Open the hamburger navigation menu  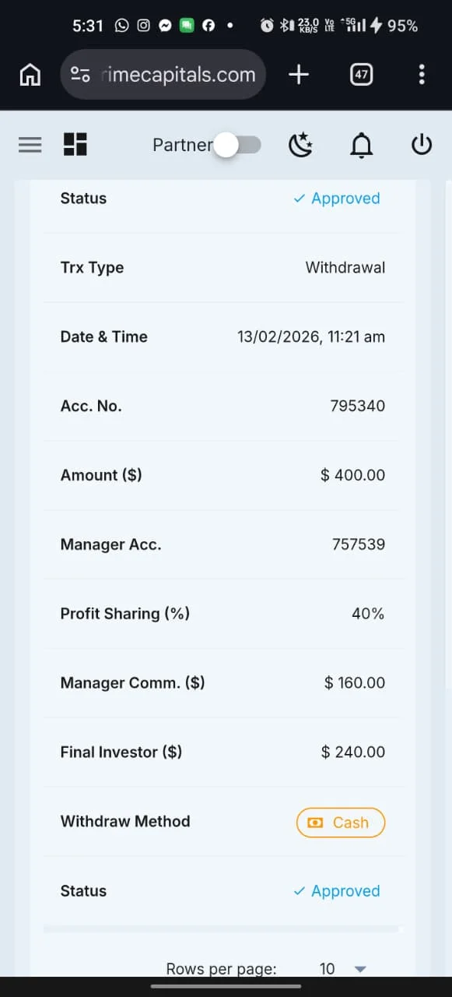30,145
